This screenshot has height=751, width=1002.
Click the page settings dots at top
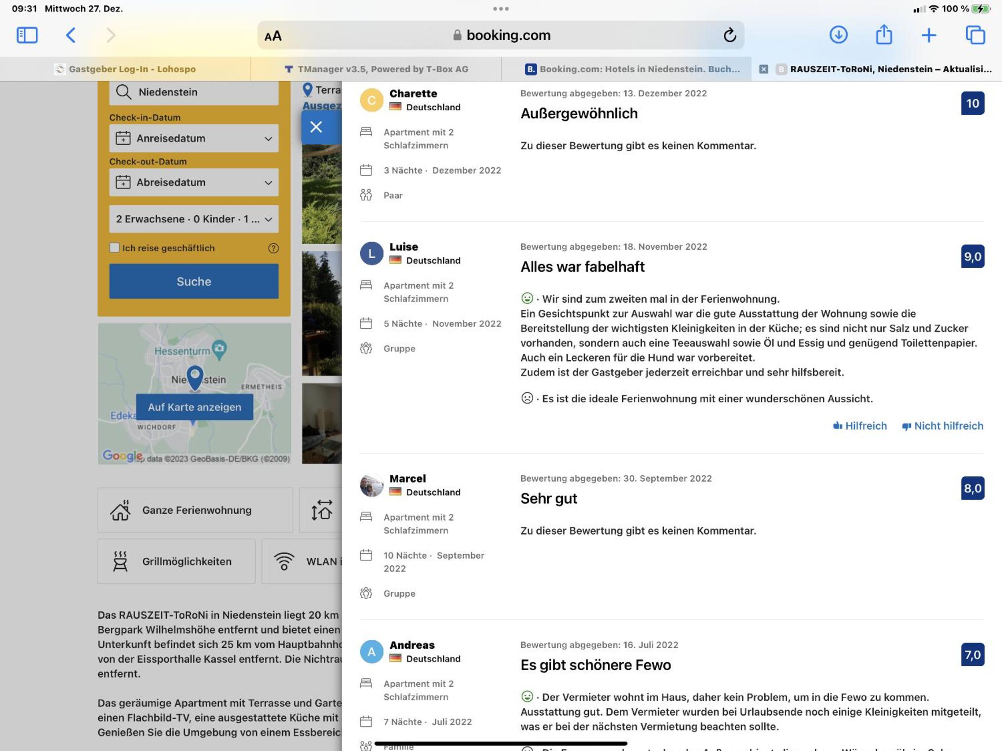501,8
